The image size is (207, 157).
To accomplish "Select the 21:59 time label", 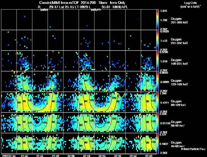I will pyautogui.click(x=55, y=156).
